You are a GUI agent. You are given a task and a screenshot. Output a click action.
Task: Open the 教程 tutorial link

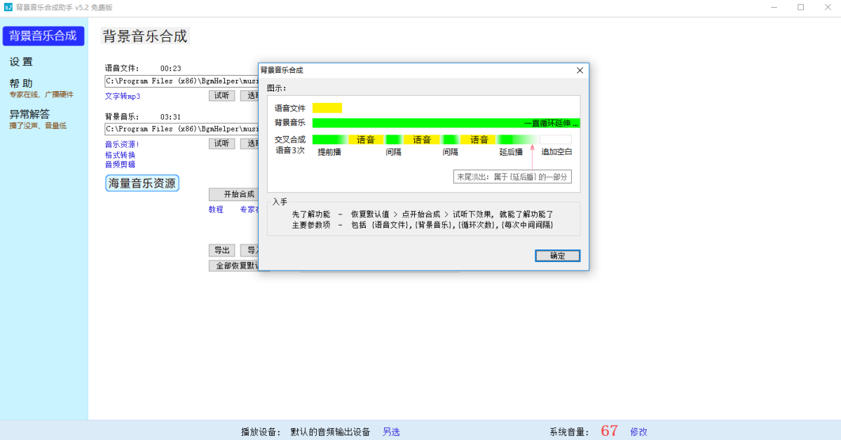click(215, 209)
